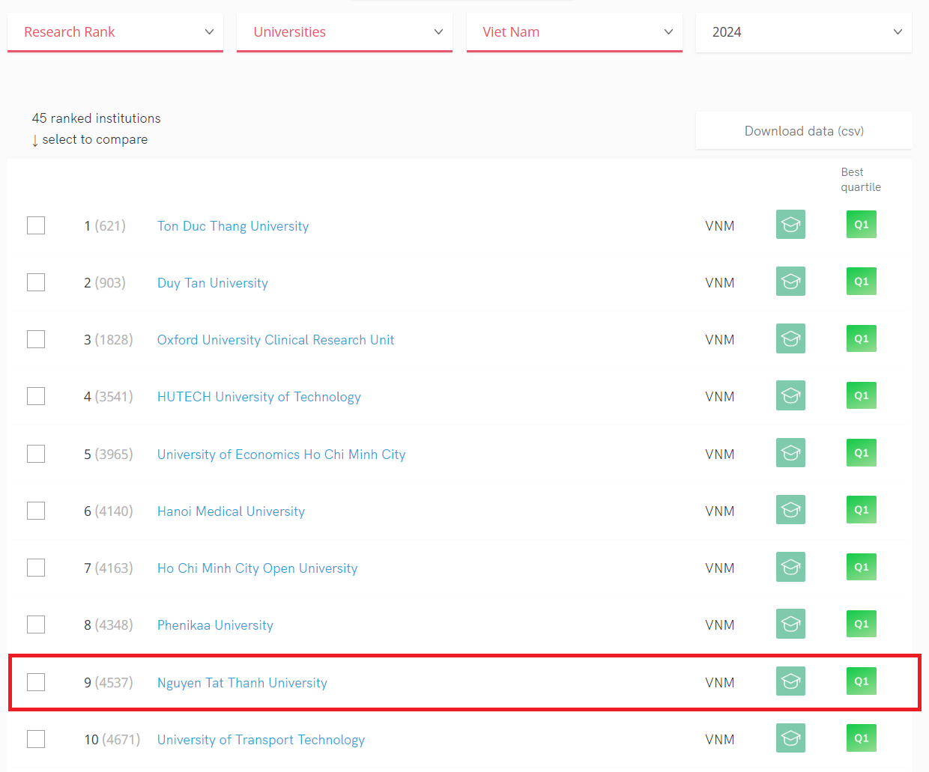929x772 pixels.
Task: Click Q1 badge for Hanoi Medical University
Action: [x=861, y=510]
